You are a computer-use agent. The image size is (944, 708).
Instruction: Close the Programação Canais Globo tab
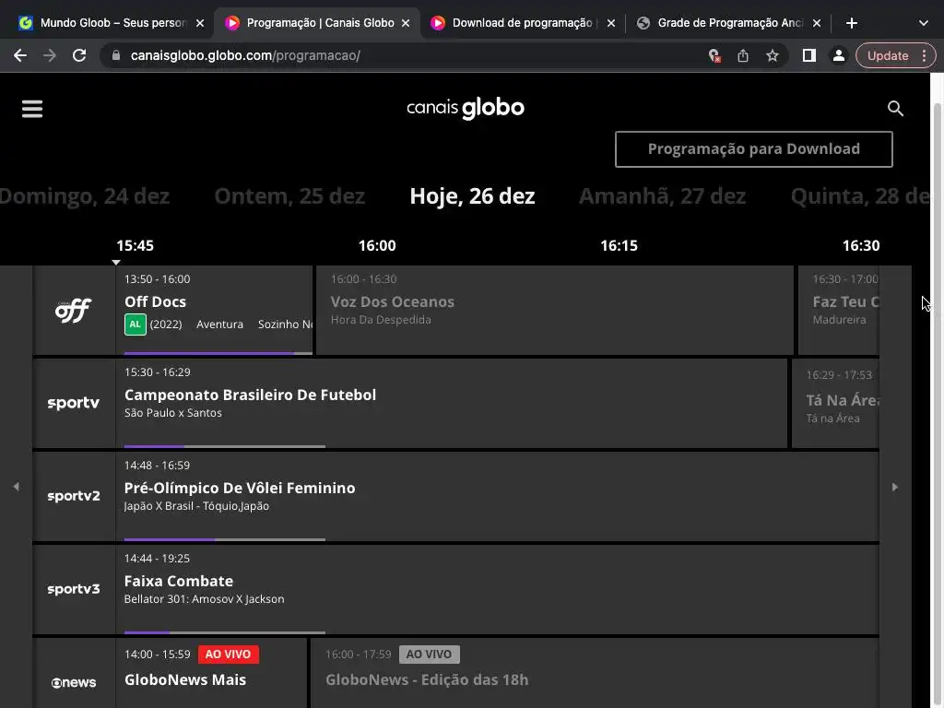(x=406, y=23)
